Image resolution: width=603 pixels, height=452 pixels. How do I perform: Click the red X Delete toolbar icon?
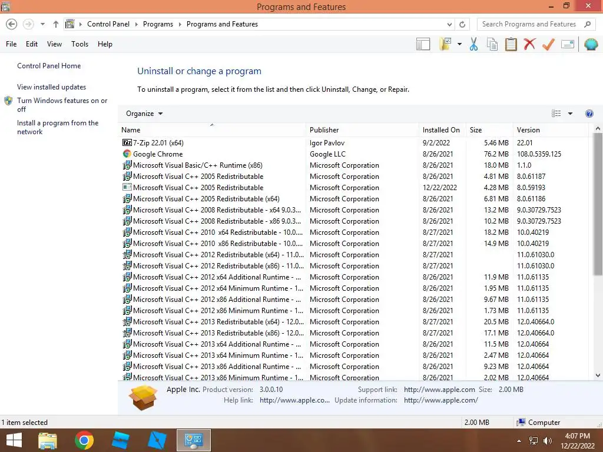click(x=529, y=44)
